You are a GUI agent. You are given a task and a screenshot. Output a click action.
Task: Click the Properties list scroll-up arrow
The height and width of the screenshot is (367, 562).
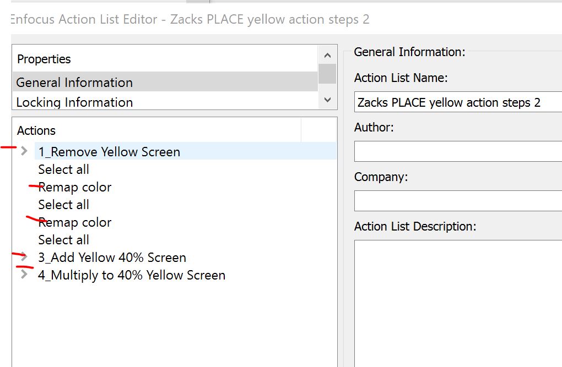click(x=327, y=56)
